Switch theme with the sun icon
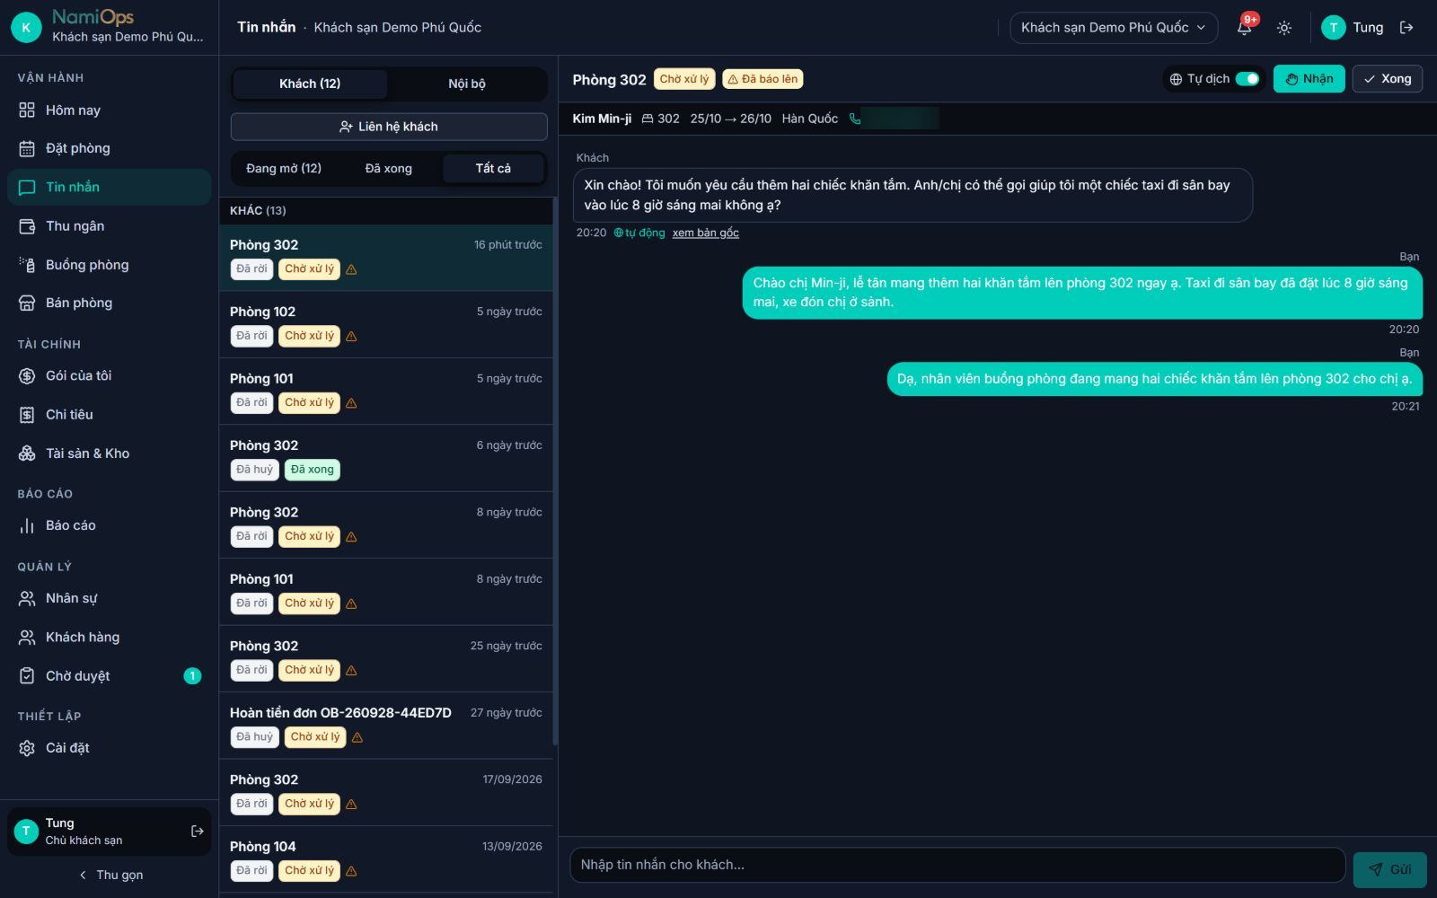Image resolution: width=1437 pixels, height=898 pixels. (1284, 28)
